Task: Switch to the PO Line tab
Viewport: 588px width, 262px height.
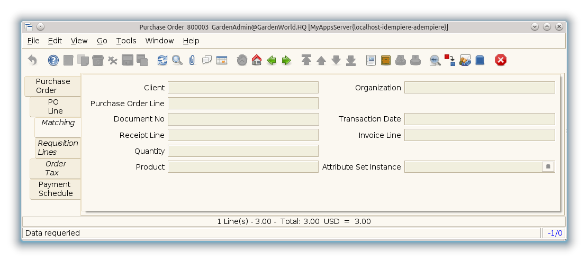Action: [55, 107]
